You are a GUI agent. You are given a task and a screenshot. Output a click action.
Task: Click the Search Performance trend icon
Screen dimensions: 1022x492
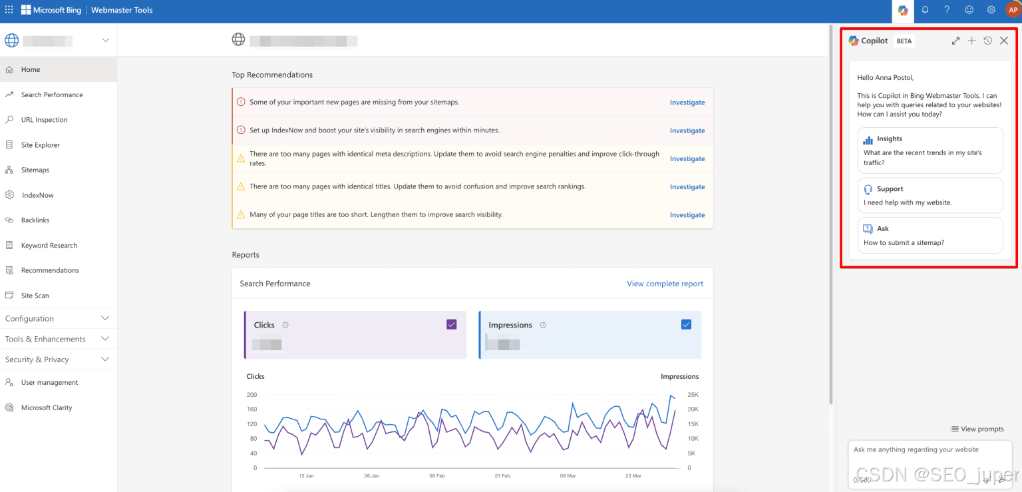click(9, 95)
